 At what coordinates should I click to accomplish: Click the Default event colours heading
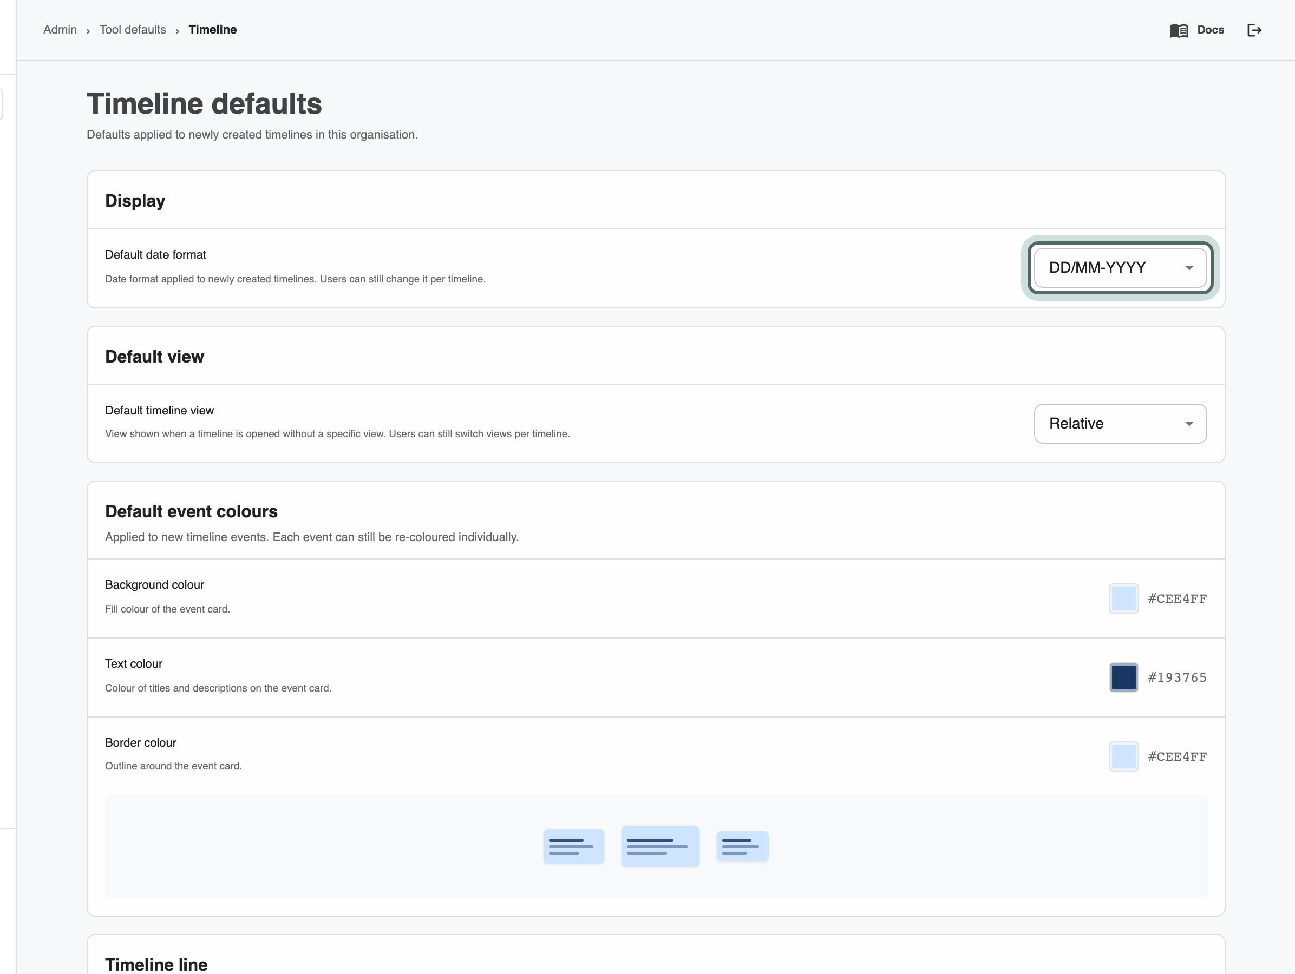click(192, 511)
